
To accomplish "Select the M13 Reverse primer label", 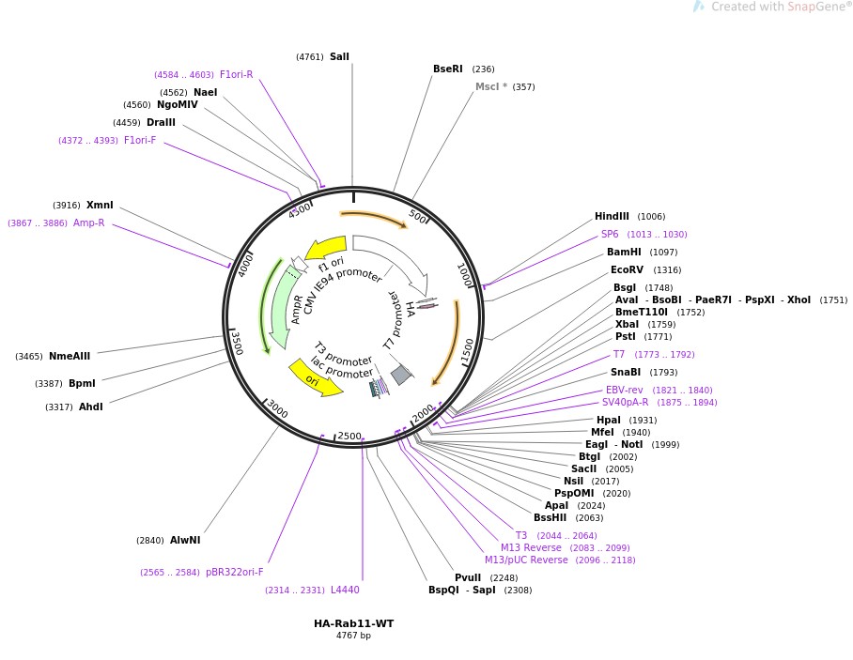I will click(531, 547).
